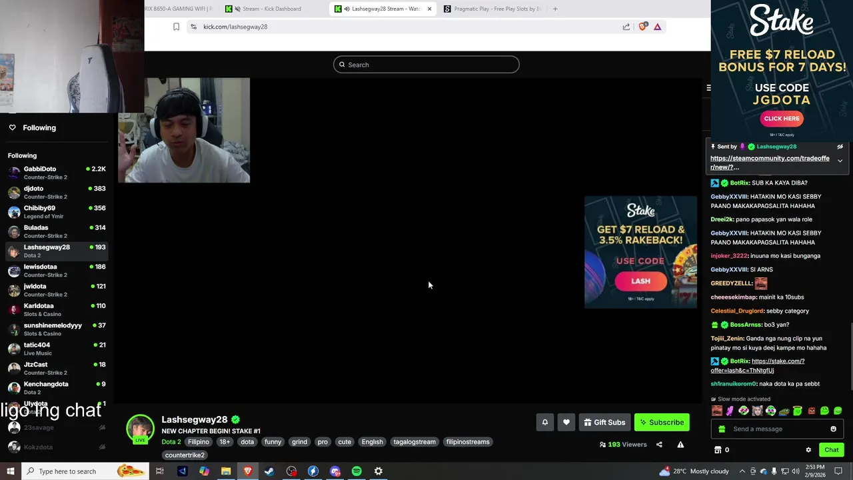Viewport: 853px width, 480px height.
Task: Open Following section in sidebar
Action: click(x=39, y=127)
